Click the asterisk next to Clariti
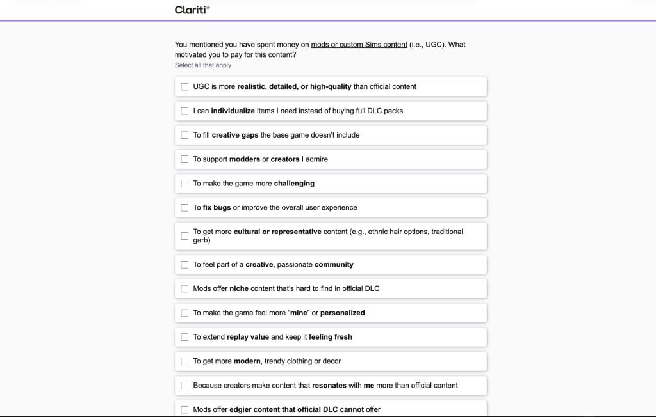Viewport: 656px width, 417px height. (x=208, y=8)
